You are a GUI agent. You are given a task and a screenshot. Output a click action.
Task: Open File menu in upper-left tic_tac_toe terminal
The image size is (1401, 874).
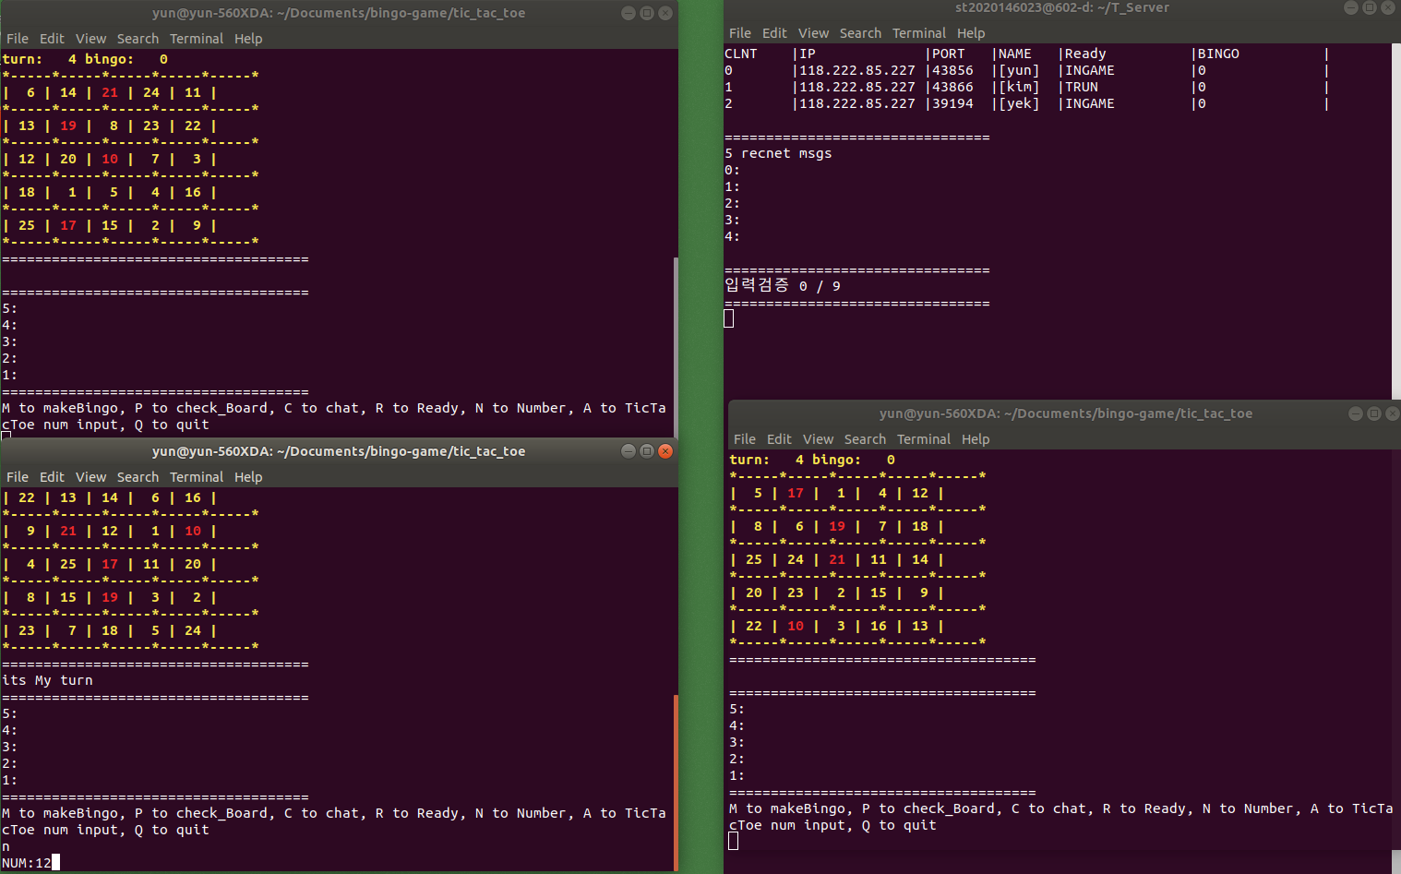tap(18, 39)
